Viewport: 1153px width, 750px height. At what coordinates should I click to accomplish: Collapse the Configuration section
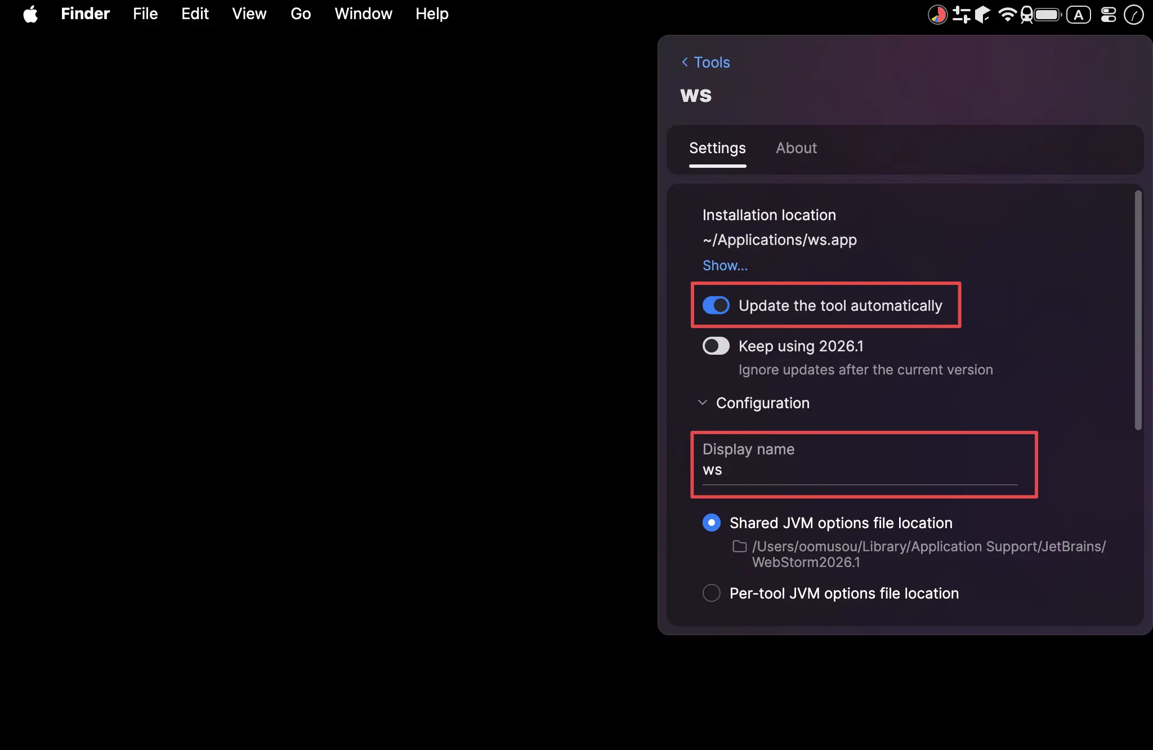coord(703,403)
